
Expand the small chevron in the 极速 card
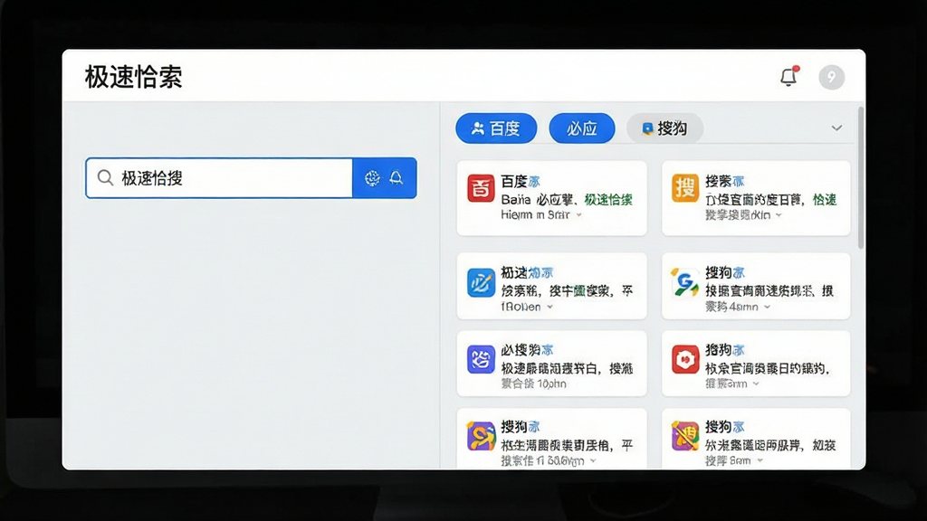tap(550, 307)
